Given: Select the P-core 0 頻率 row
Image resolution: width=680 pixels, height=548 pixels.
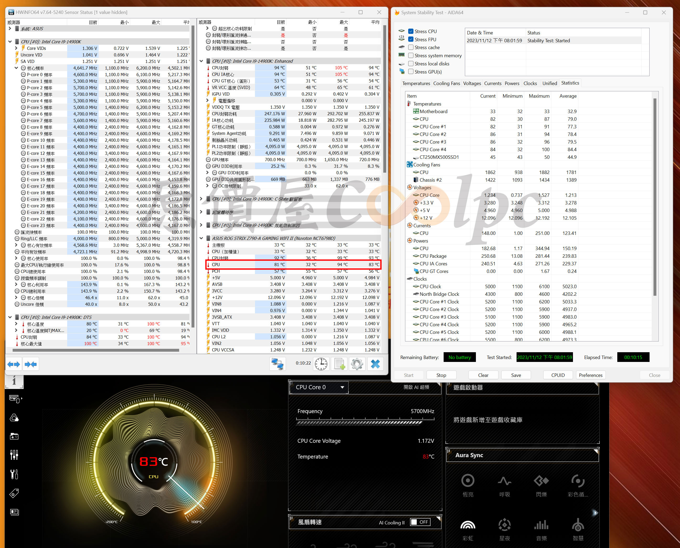Looking at the screenshot, I should click(x=98, y=75).
